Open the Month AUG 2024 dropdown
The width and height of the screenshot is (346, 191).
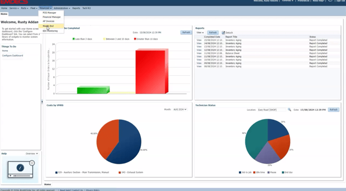[x=180, y=109]
